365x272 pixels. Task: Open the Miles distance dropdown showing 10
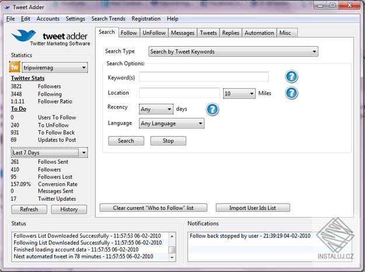(x=239, y=93)
